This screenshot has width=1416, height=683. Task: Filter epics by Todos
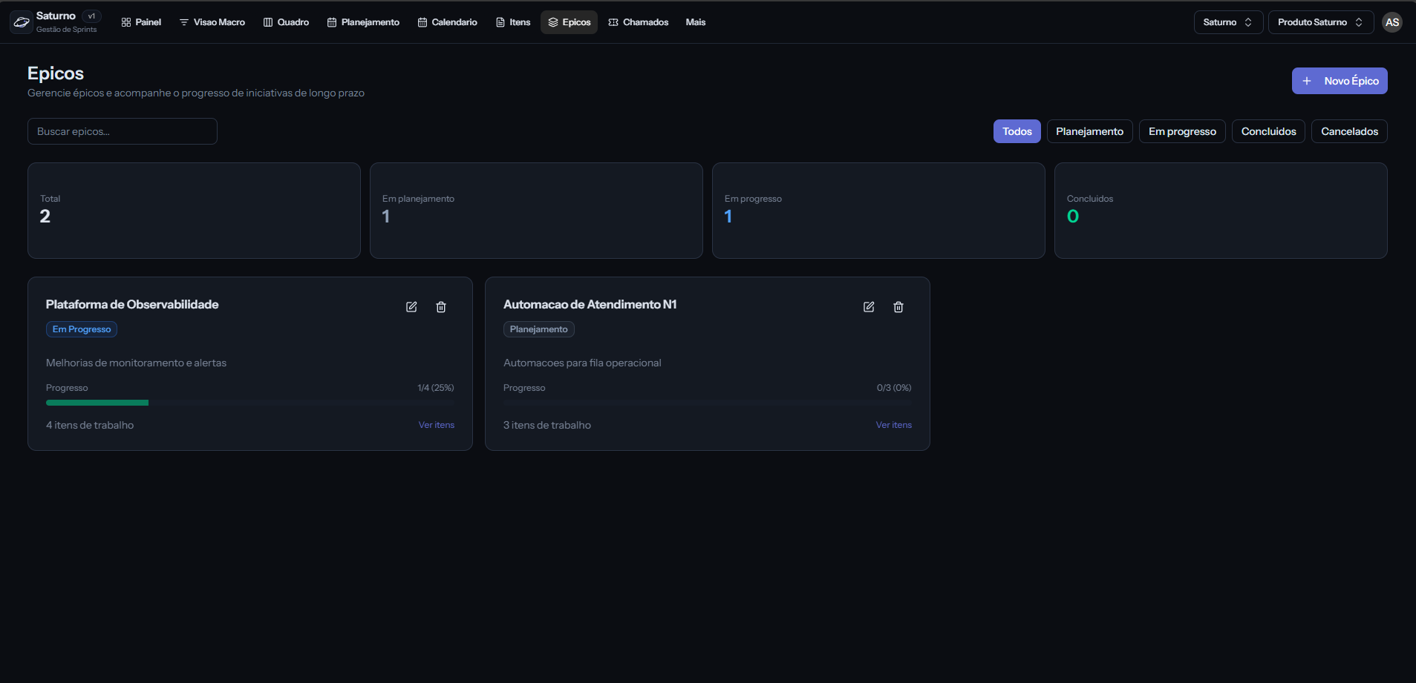point(1017,131)
